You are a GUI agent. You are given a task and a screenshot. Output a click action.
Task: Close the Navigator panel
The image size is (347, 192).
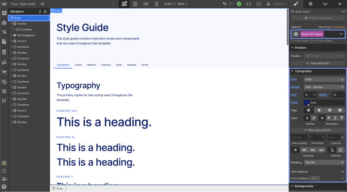[x=40, y=11]
